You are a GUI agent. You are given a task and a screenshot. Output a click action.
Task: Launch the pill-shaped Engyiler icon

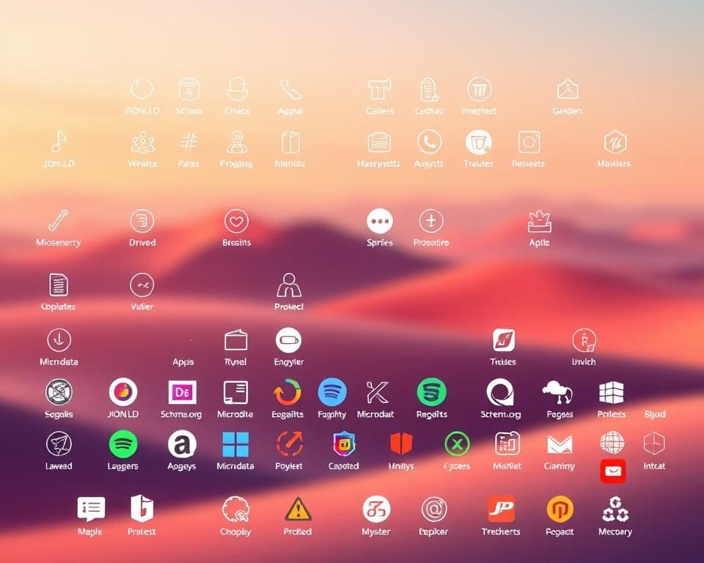[289, 340]
